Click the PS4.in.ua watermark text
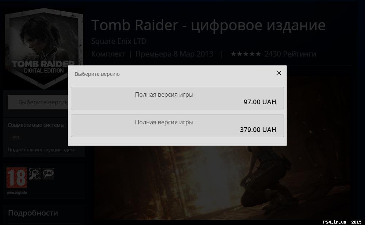Image resolution: width=365 pixels, height=225 pixels. pyautogui.click(x=334, y=222)
